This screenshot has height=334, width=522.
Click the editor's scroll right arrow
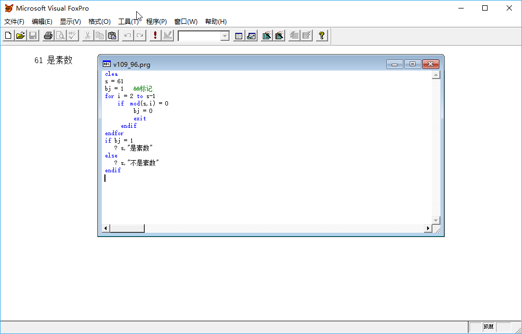pyautogui.click(x=428, y=228)
